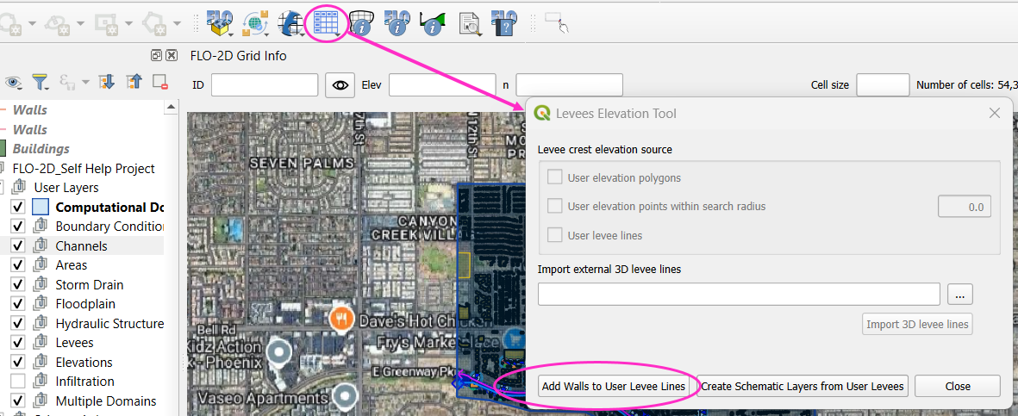Open the manage map themes dropdown
Screen dimensions: 1018x416
14,82
